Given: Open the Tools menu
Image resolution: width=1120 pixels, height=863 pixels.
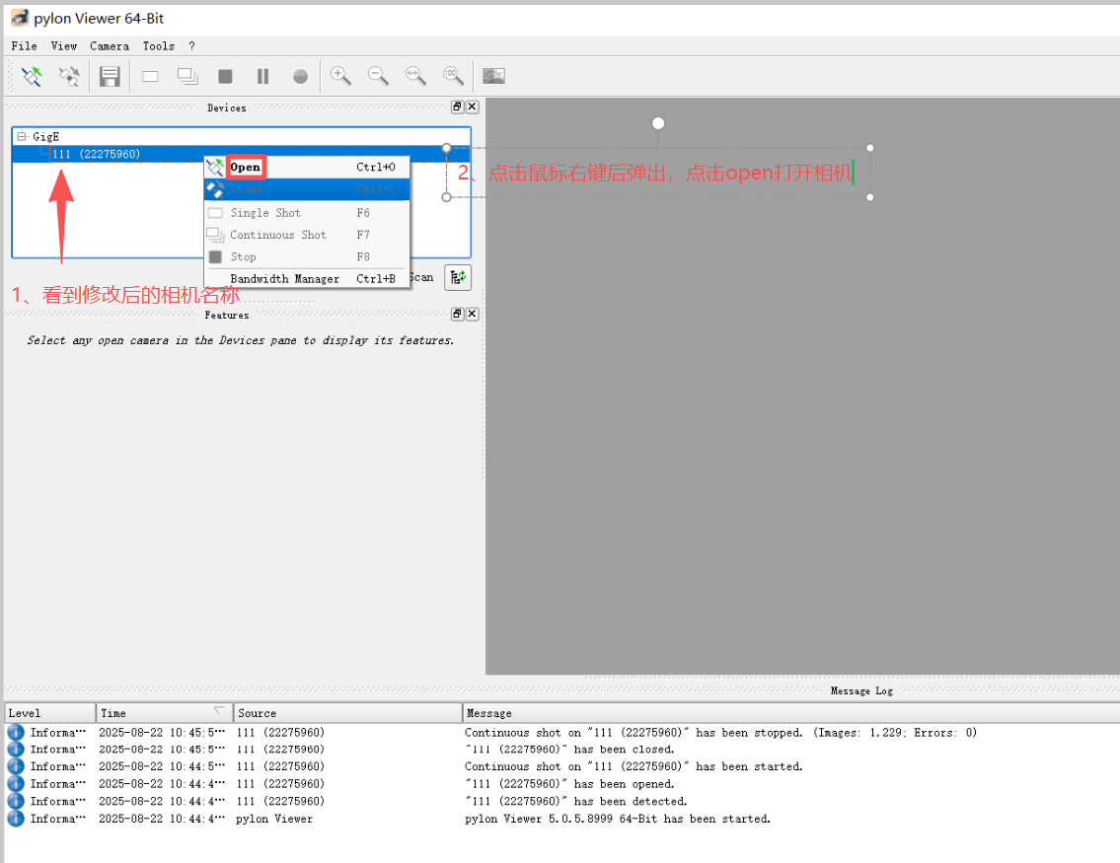Looking at the screenshot, I should pyautogui.click(x=158, y=45).
